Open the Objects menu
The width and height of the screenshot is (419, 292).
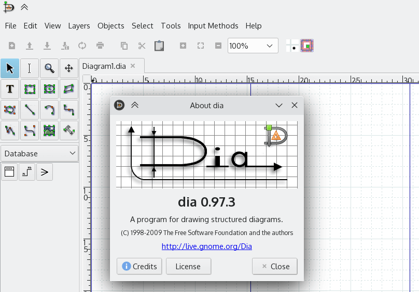[111, 26]
